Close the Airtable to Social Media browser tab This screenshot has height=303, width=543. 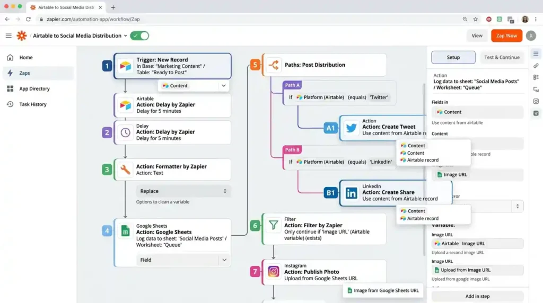(x=100, y=7)
